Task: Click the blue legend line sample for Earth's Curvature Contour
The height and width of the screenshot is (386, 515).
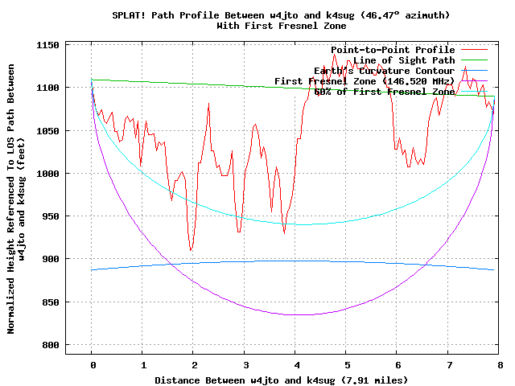Action: click(x=474, y=70)
